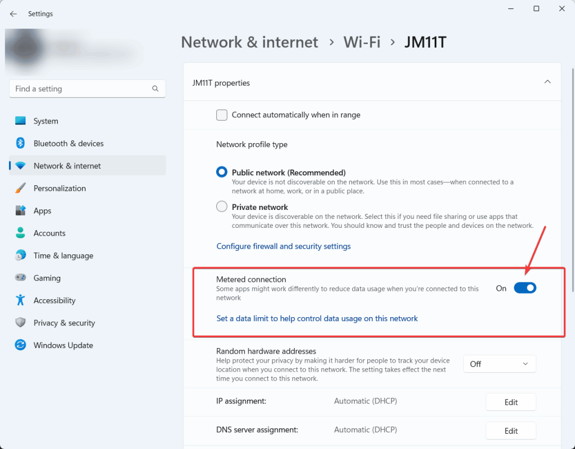Viewport: 575px width, 449px height.
Task: Click the Edit button for IP assignment
Action: (x=510, y=402)
